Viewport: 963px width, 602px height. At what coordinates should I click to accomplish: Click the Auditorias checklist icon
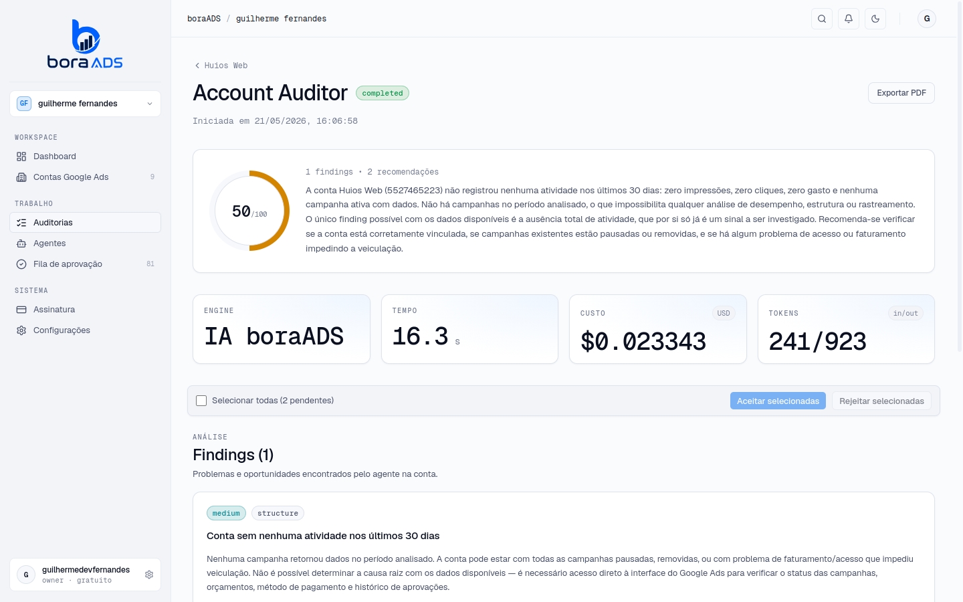coord(21,223)
